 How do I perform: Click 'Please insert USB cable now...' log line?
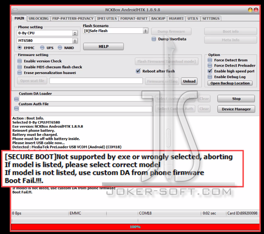[x=38, y=143]
